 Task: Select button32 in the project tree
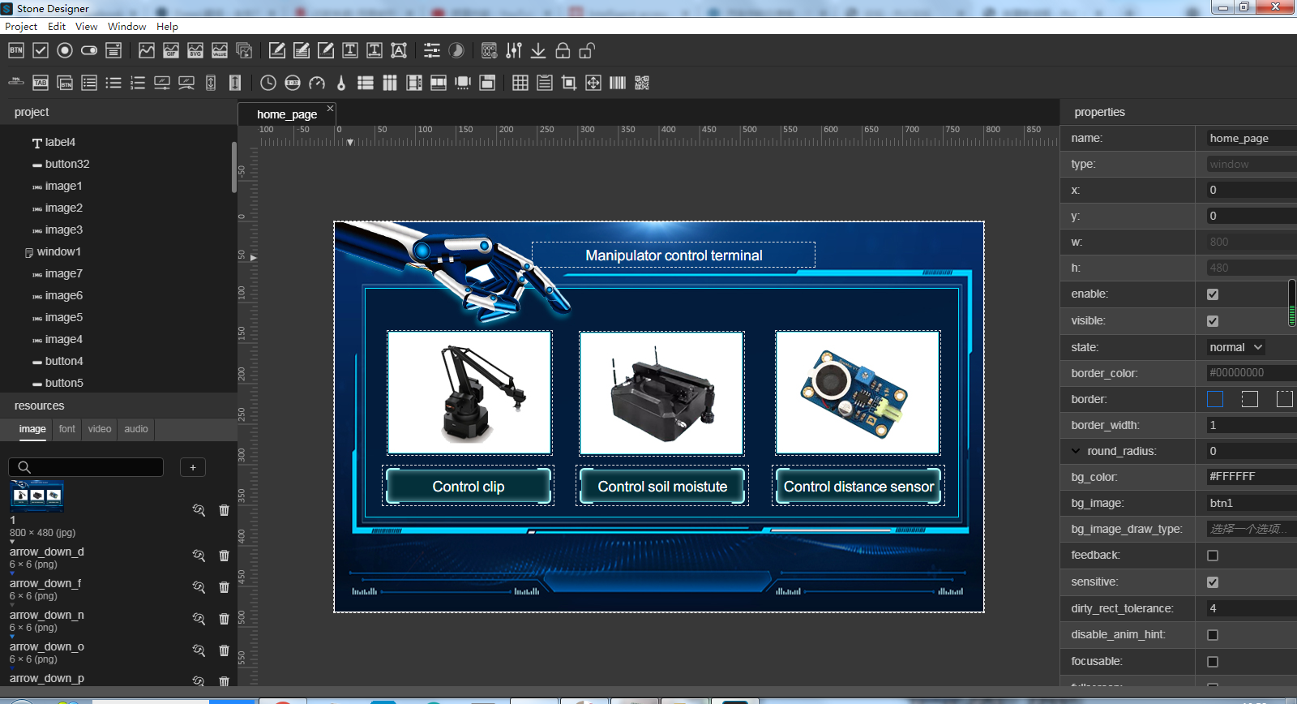(x=67, y=164)
